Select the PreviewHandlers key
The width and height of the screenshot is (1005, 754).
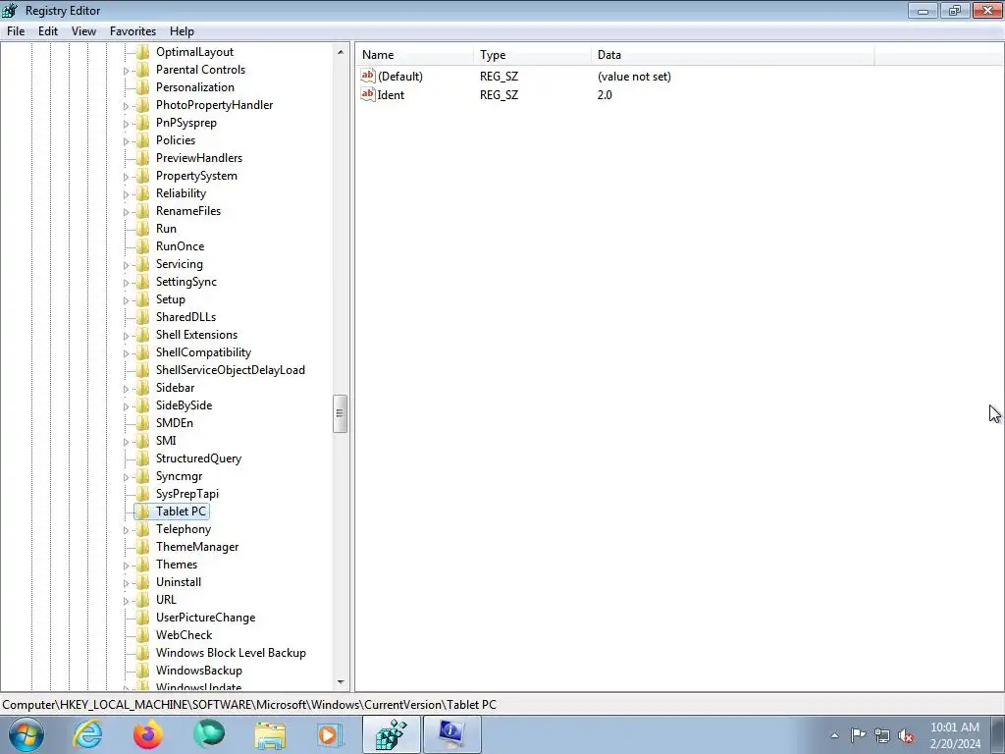pos(198,158)
